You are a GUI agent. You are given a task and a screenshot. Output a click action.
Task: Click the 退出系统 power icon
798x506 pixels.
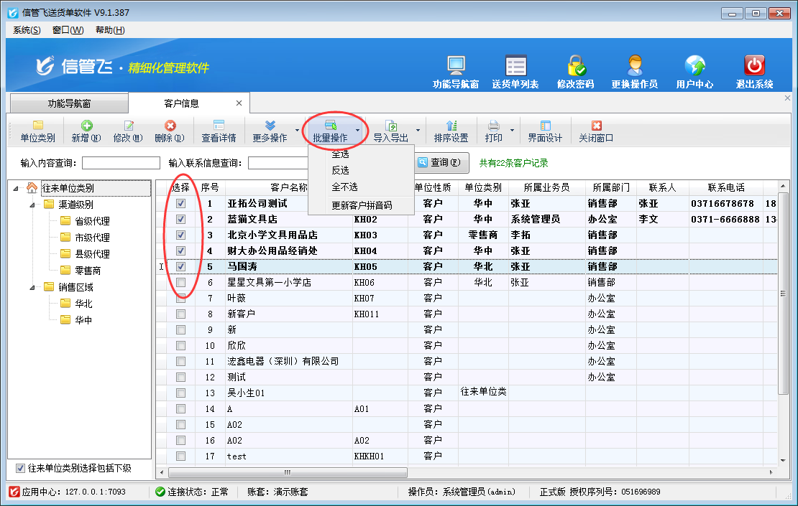tap(754, 66)
